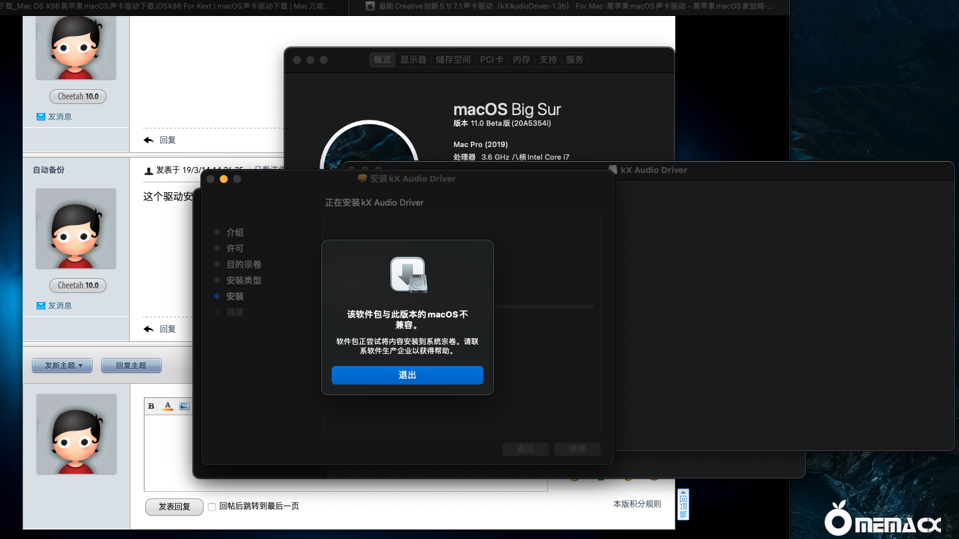
Task: Enable 回帖后跳转到最后一页 checkbox
Action: pyautogui.click(x=212, y=506)
